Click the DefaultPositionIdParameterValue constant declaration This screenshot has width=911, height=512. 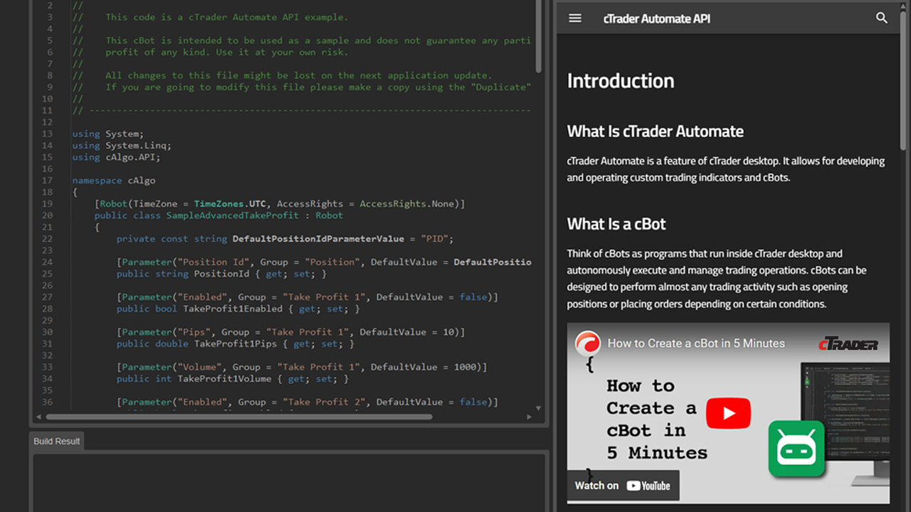[x=285, y=239]
